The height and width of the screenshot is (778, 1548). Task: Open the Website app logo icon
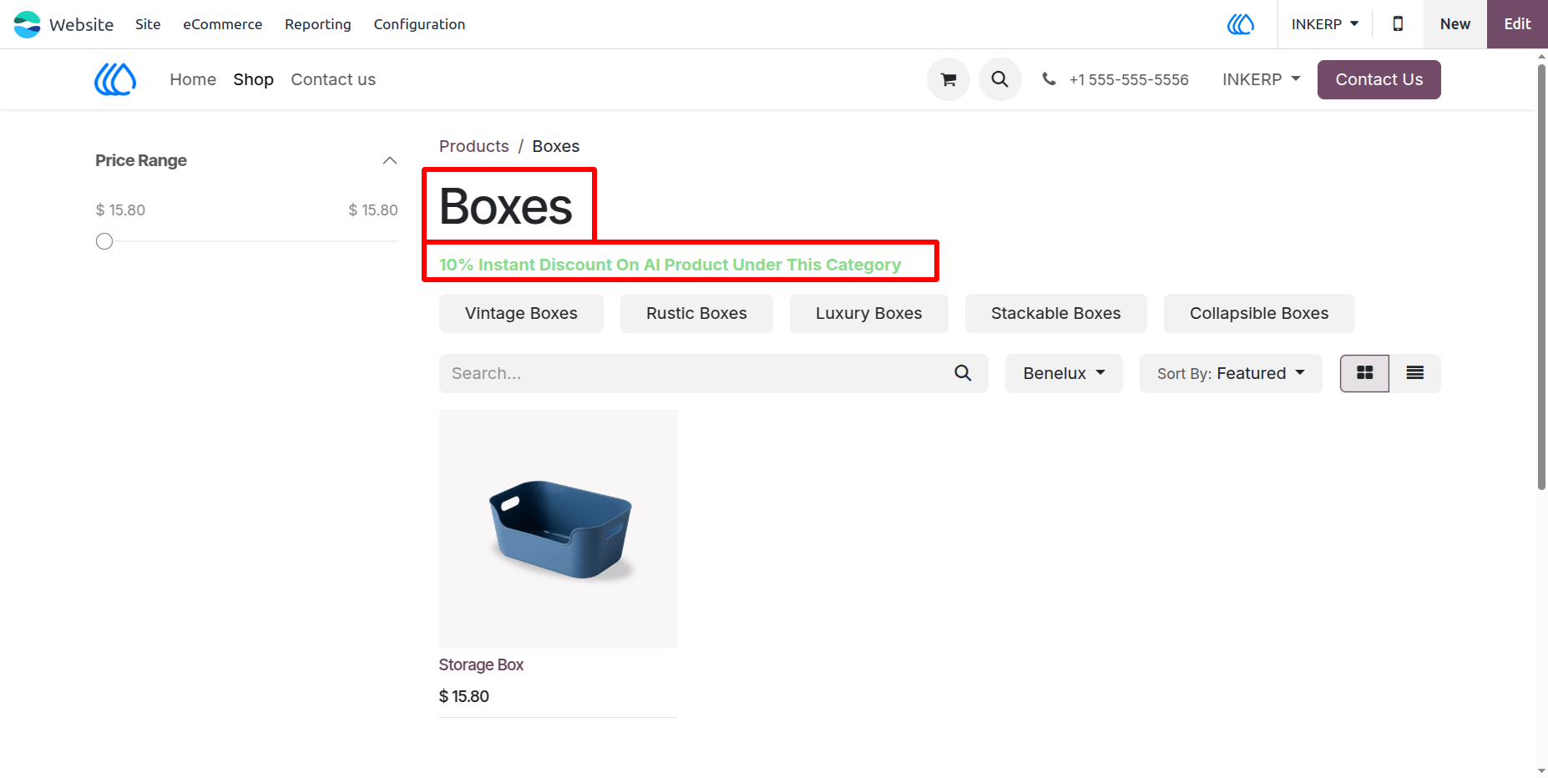tap(27, 24)
